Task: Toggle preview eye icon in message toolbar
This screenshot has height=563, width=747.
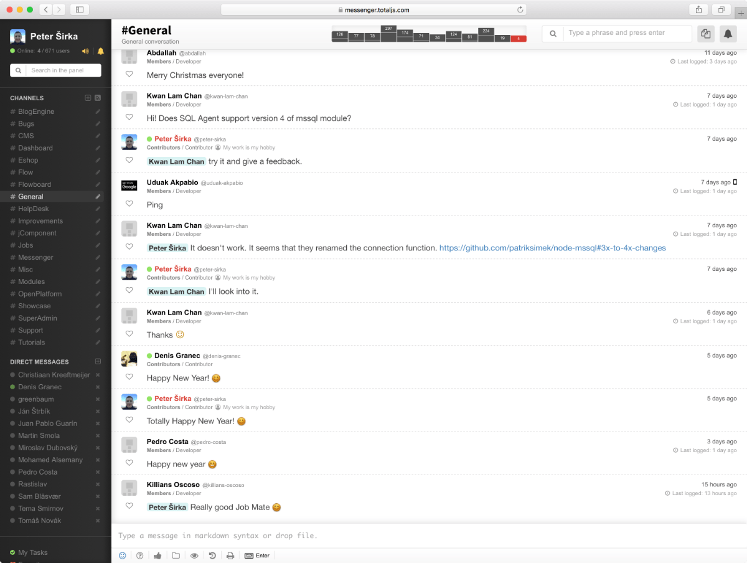Action: pos(194,556)
